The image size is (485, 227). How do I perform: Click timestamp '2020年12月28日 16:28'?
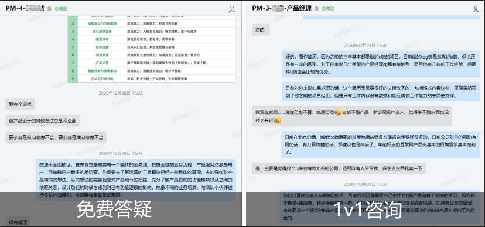121,93
